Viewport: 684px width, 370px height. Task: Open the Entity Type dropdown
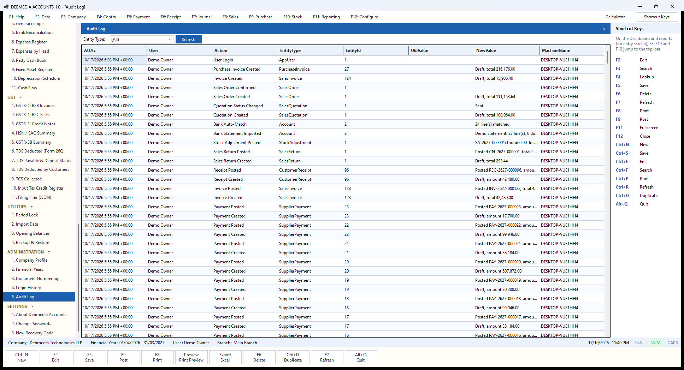pyautogui.click(x=141, y=39)
